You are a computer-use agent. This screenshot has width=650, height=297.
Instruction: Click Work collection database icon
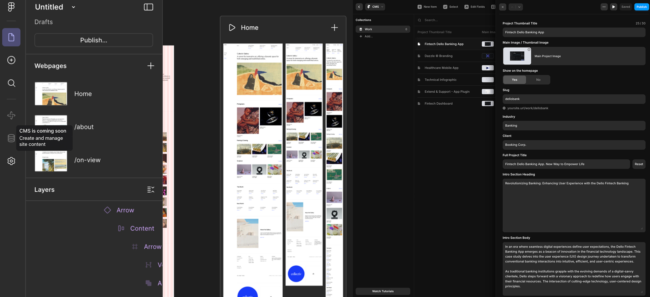[x=361, y=29]
